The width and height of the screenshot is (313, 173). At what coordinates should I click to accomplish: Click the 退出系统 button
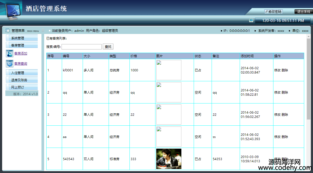pyautogui.click(x=304, y=11)
